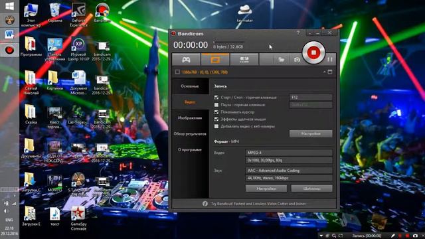Click the Настройки button in Запись section
Viewport: 425px width, 239px height.
tap(311, 133)
